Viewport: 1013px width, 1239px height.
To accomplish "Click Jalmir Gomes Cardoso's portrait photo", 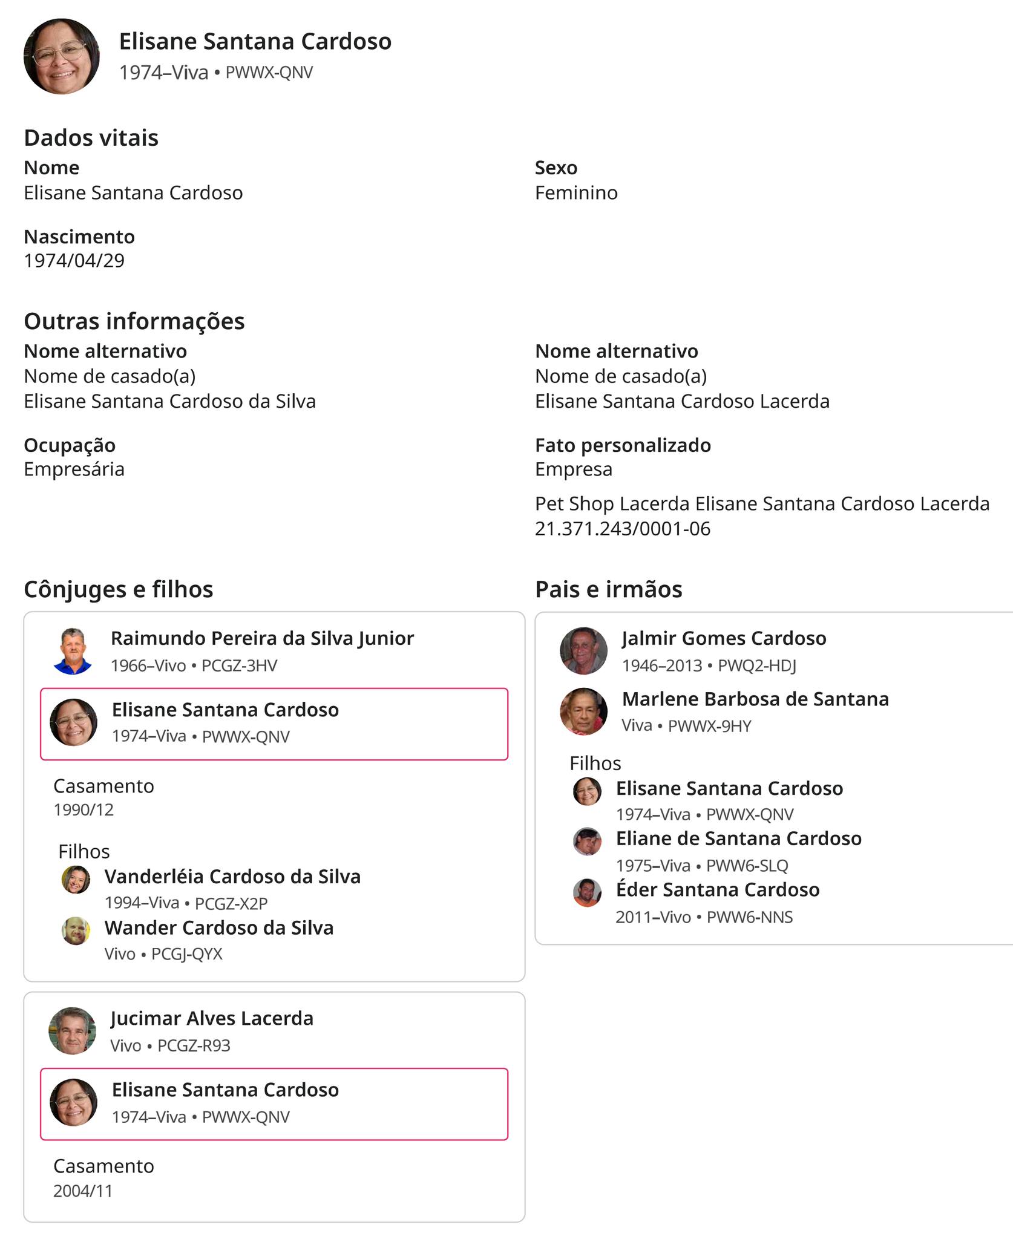I will 583,651.
